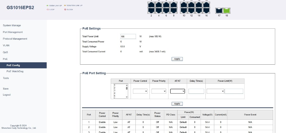Open PoE WatchDog in the sidebar

tap(15, 71)
